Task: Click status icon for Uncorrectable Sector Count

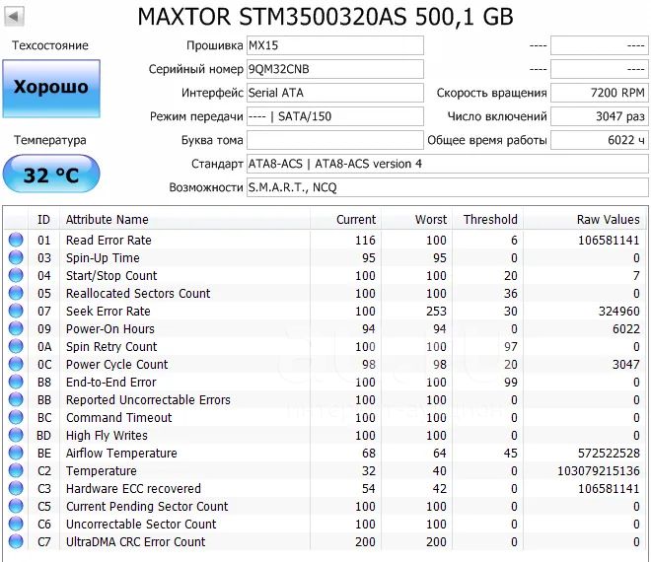Action: tap(16, 524)
